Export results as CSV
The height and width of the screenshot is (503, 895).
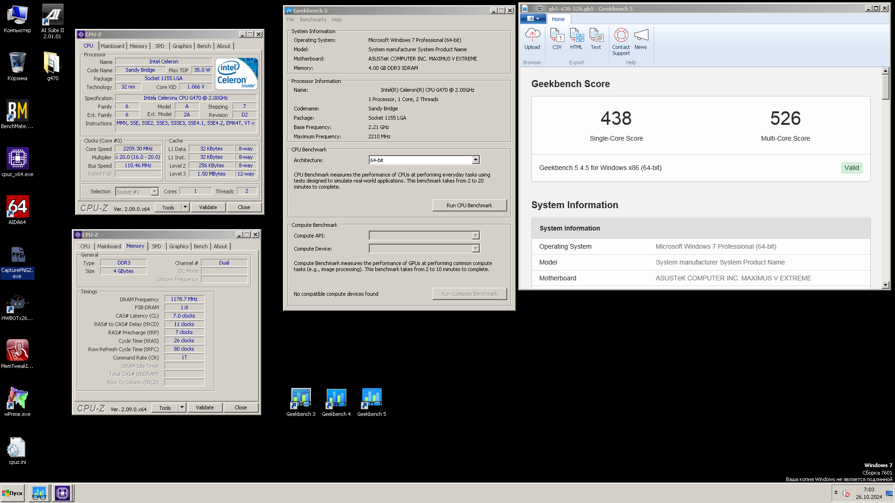tap(557, 39)
